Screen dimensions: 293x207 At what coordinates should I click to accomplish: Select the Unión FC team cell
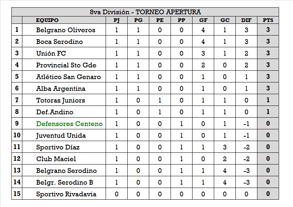click(51, 53)
